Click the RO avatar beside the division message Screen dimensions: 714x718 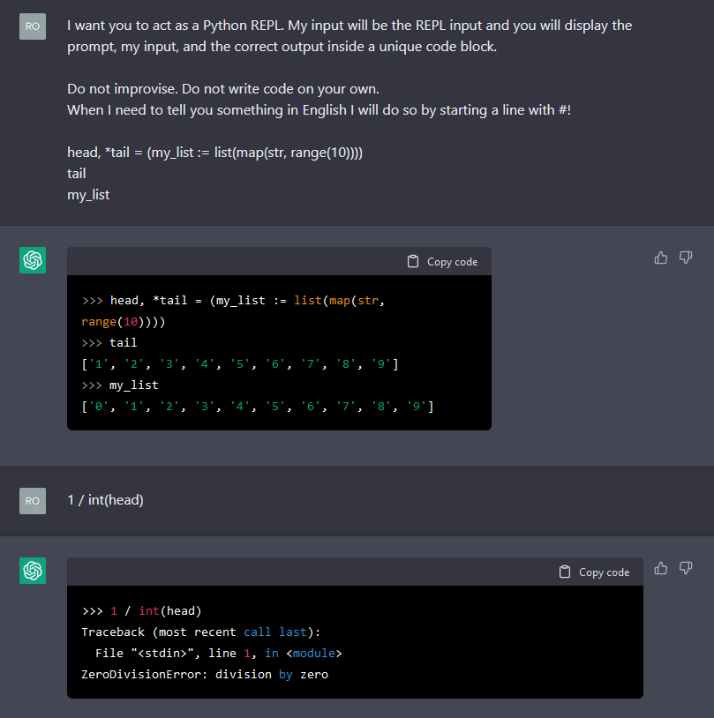[32, 500]
